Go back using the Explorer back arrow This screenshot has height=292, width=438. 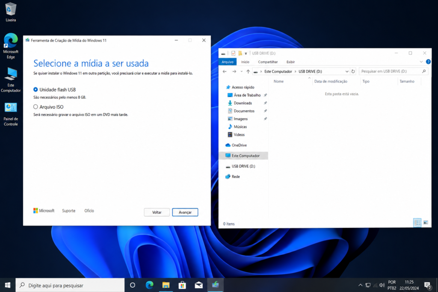[x=225, y=71]
